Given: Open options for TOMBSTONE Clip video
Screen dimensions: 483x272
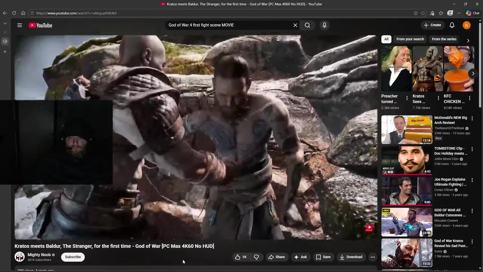Looking at the screenshot, I should point(472,149).
